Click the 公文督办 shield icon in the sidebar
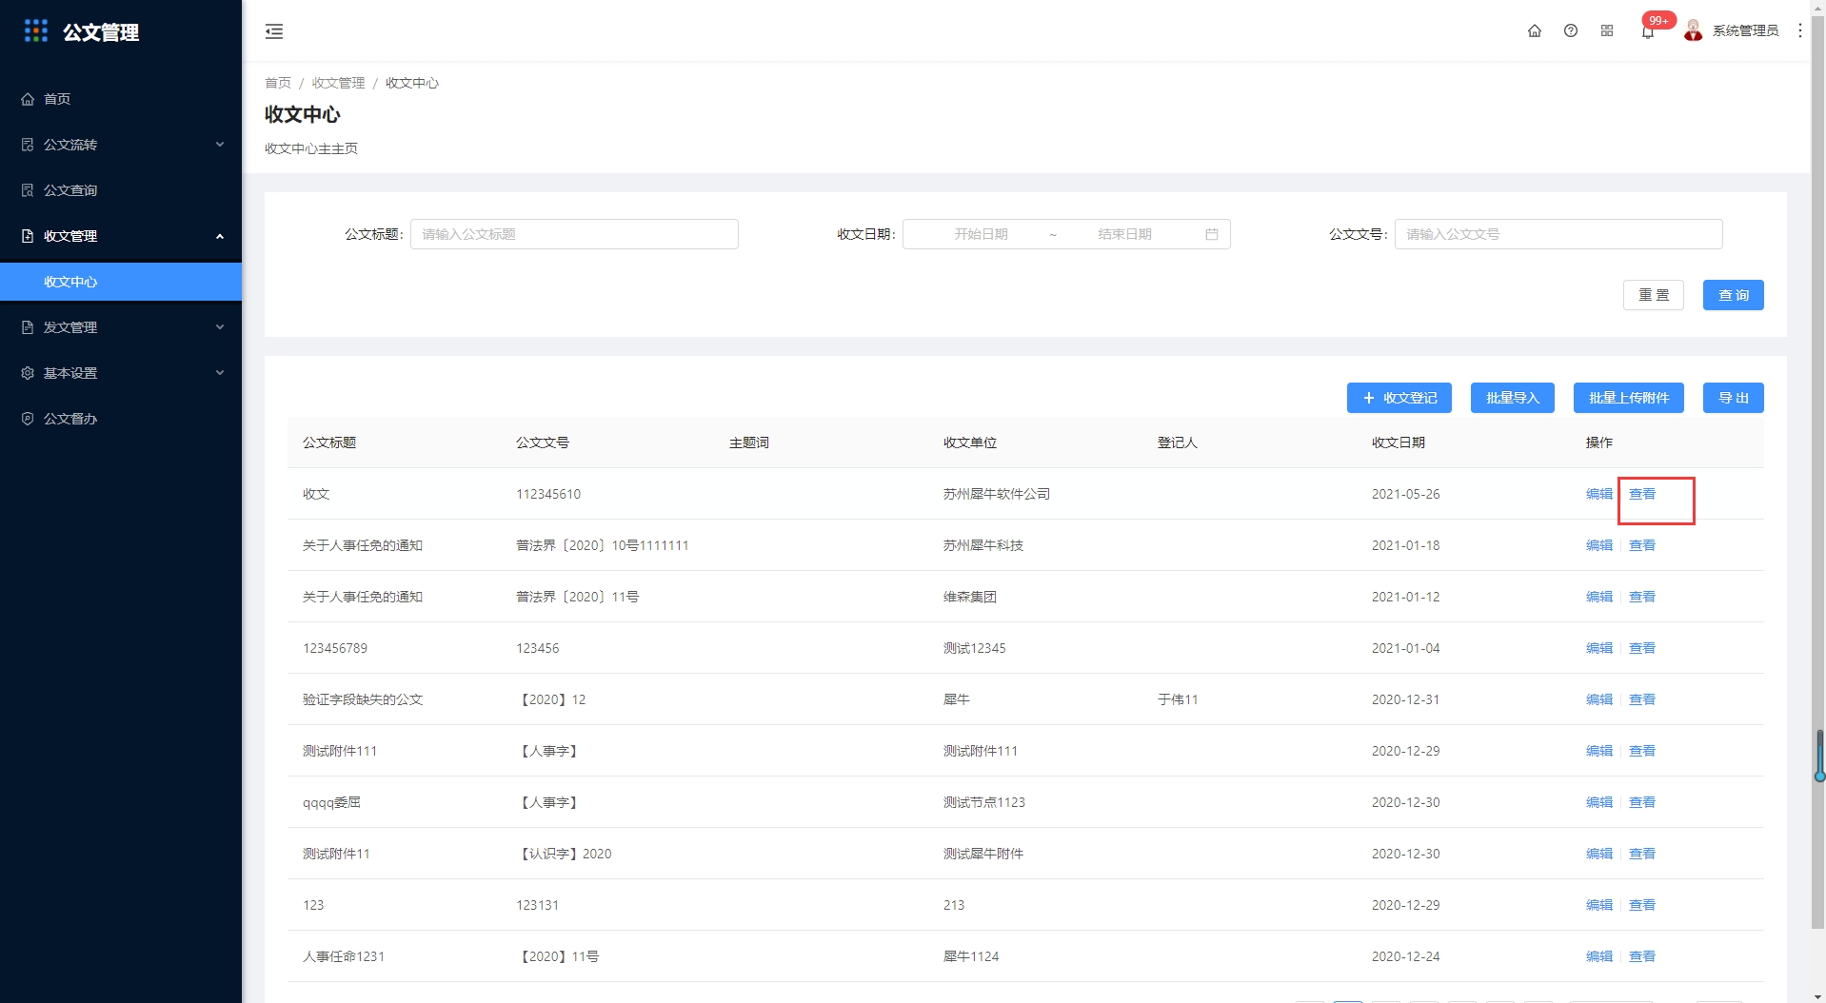The width and height of the screenshot is (1826, 1003). click(28, 419)
